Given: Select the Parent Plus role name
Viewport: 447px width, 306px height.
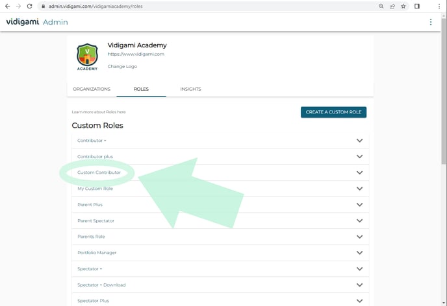Looking at the screenshot, I should [90, 204].
